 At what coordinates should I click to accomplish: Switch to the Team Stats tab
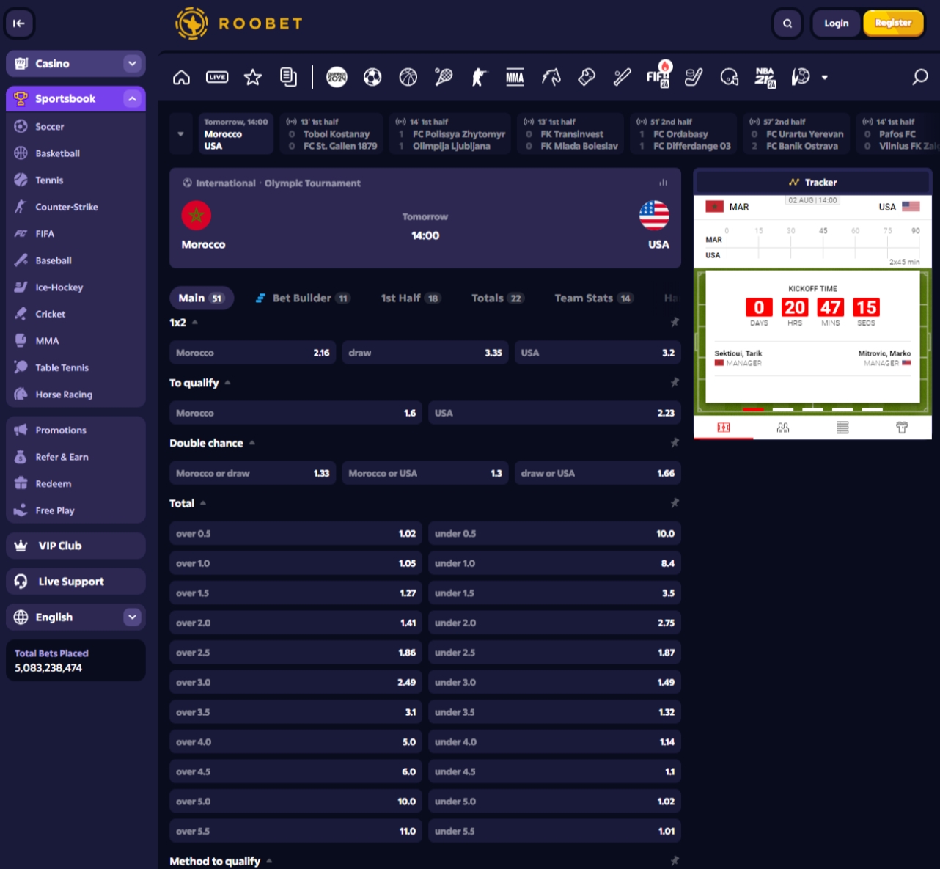pyautogui.click(x=594, y=298)
